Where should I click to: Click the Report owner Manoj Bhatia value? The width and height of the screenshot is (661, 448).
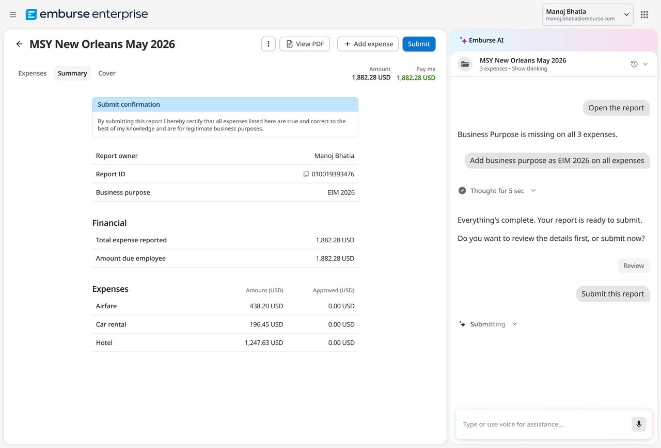point(335,156)
